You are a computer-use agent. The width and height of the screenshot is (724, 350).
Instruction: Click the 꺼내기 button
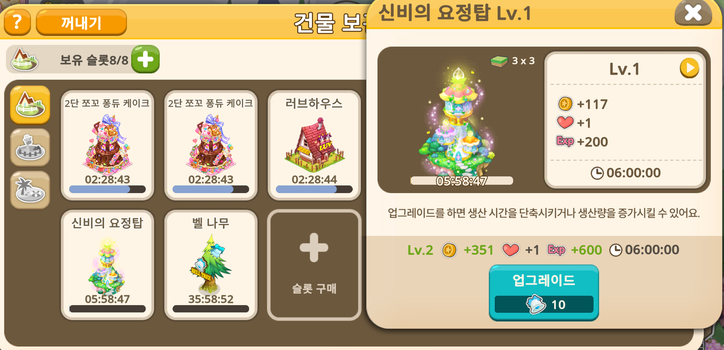coord(81,22)
